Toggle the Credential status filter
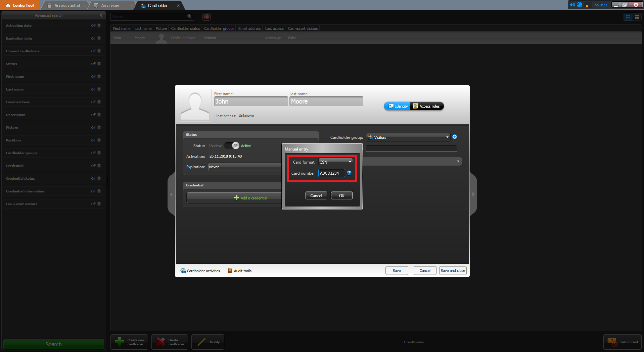This screenshot has width=644, height=352. click(x=96, y=179)
